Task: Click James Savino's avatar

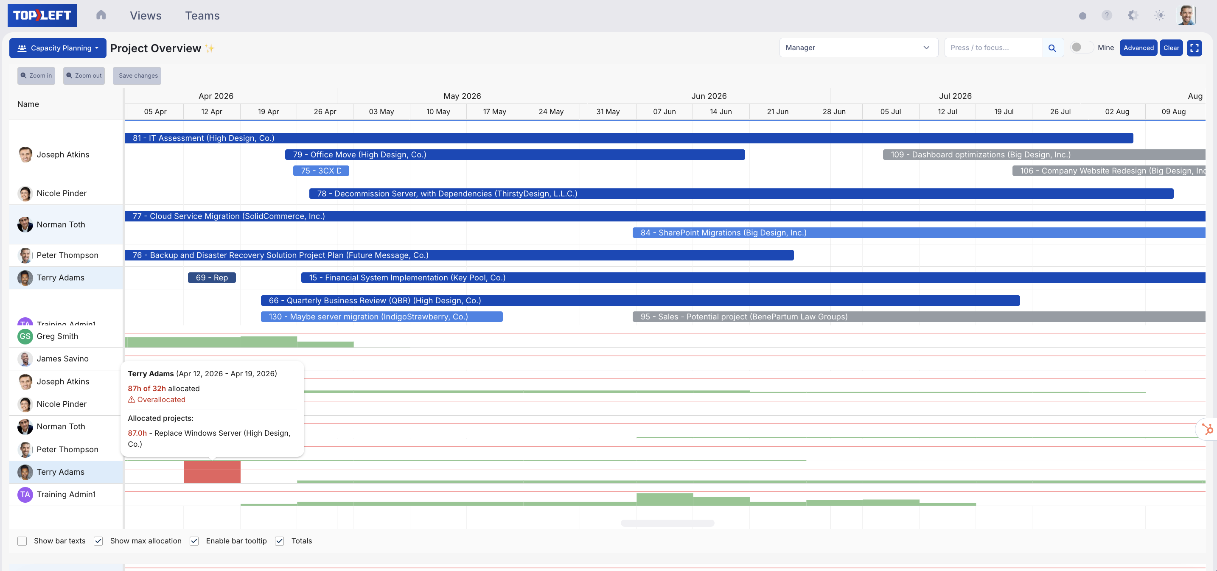Action: click(25, 358)
